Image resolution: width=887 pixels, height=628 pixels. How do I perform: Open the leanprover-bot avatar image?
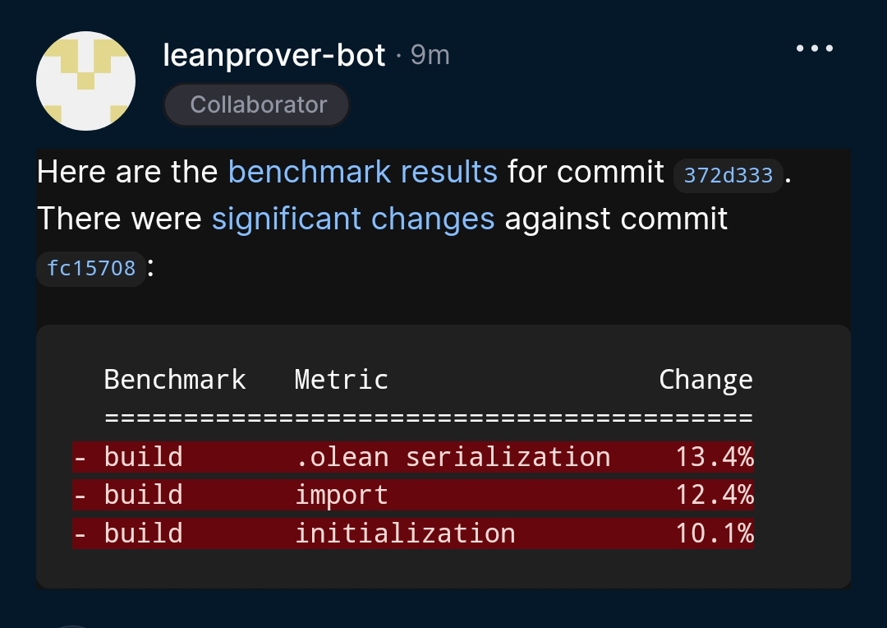(85, 81)
